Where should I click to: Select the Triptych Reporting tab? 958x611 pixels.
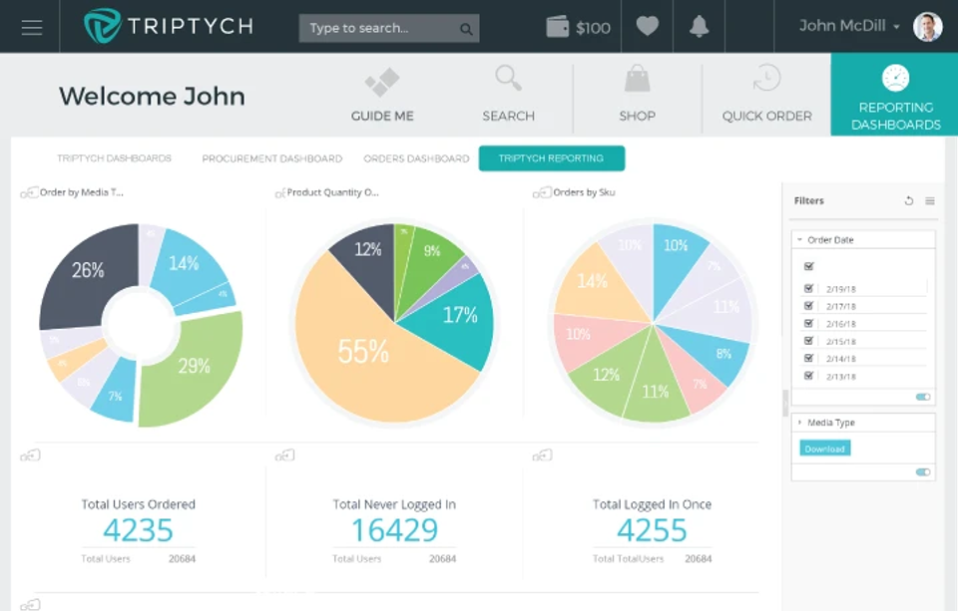(x=552, y=158)
